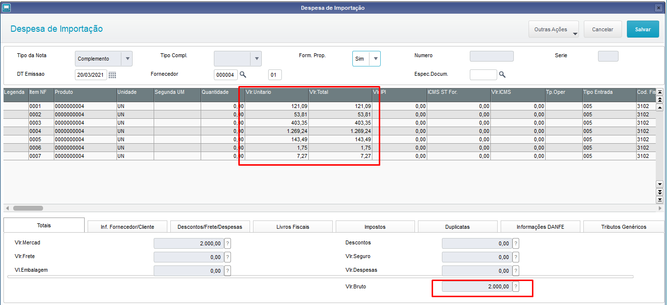The image size is (667, 305).
Task: Click the help icon beside Vl.Embalagem
Action: click(x=228, y=271)
